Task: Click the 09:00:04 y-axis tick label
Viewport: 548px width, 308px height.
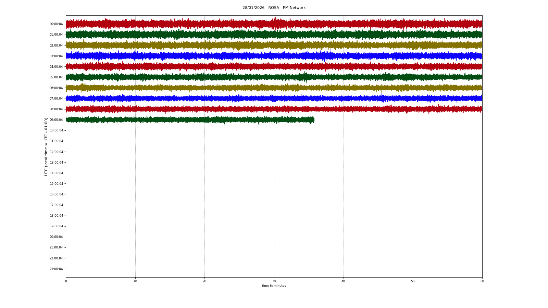Action: pos(56,120)
